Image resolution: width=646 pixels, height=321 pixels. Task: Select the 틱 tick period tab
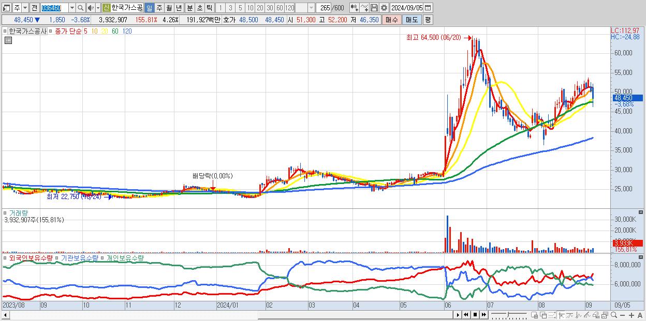[209, 8]
